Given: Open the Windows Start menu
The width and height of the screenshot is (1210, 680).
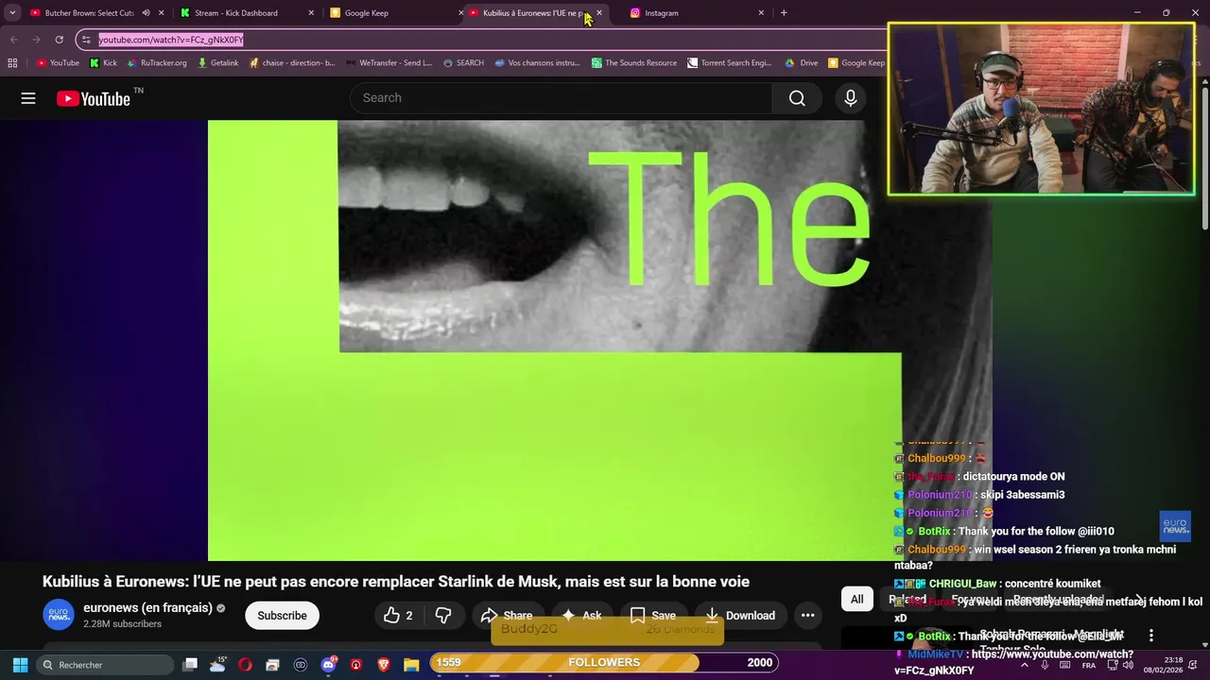Looking at the screenshot, I should tap(20, 665).
